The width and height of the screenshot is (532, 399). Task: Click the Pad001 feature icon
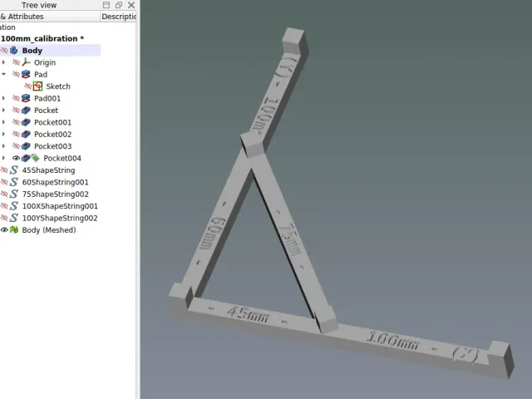tap(26, 98)
